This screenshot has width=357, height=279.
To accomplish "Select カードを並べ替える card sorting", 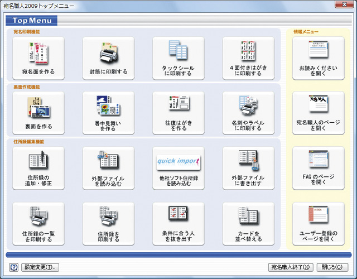I will (248, 224).
